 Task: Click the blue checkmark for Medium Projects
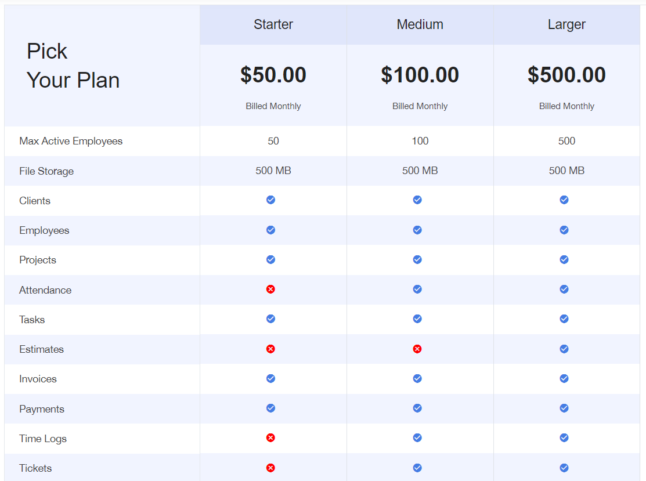pos(417,259)
